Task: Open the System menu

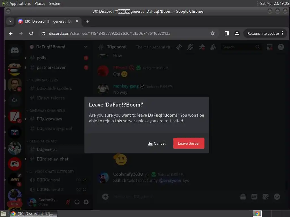Action: click(55, 3)
